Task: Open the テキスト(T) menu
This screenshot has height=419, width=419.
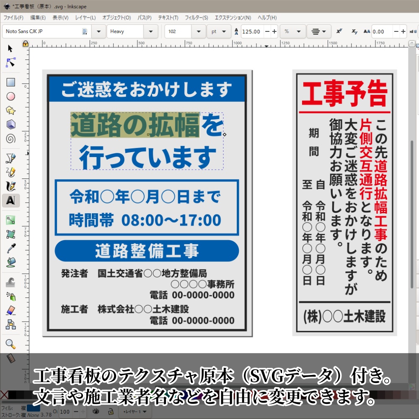Action: (168, 18)
